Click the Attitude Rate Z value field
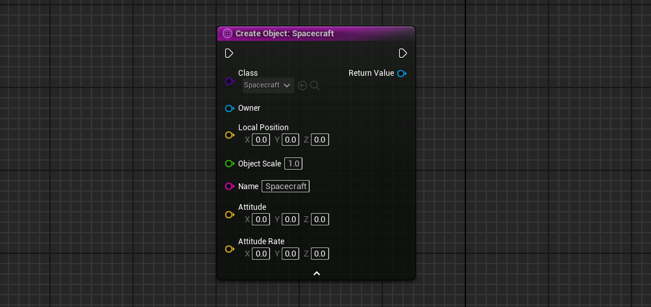The width and height of the screenshot is (651, 307). [x=319, y=254]
